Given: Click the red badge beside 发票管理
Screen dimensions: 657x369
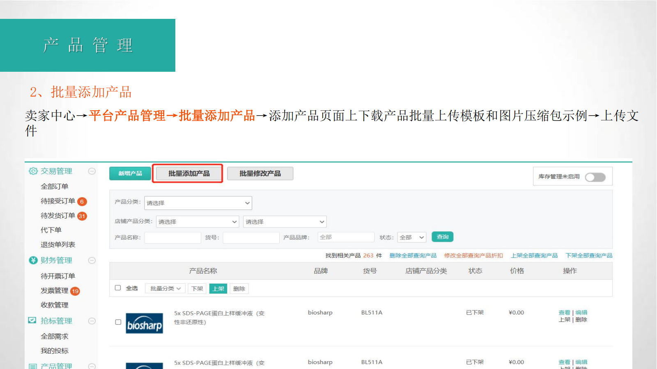Looking at the screenshot, I should click(x=75, y=291).
